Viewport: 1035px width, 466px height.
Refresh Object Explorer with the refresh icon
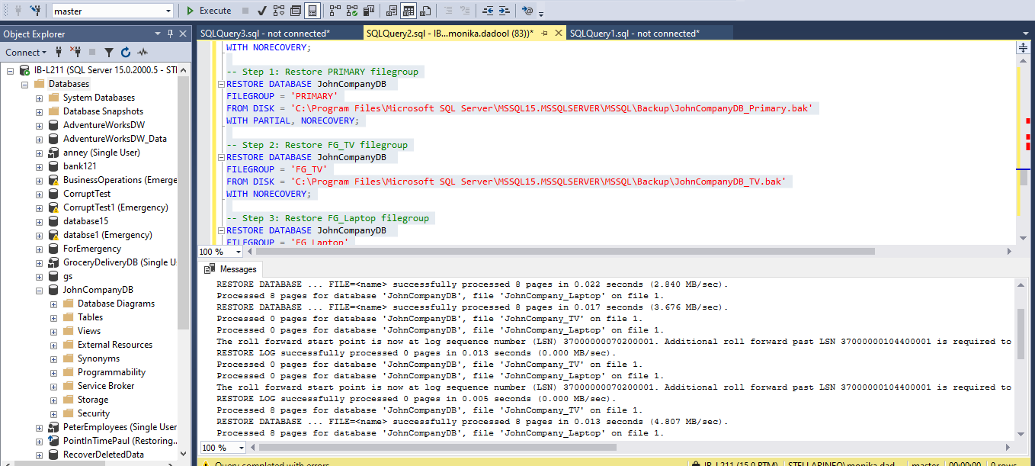(x=126, y=52)
